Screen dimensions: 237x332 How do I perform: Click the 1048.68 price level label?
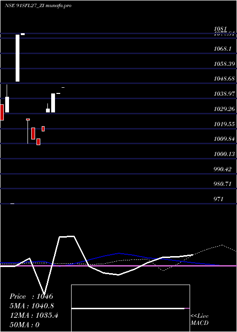click(224, 79)
